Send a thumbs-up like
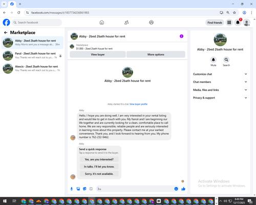This screenshot has height=205, width=256. pyautogui.click(x=183, y=189)
